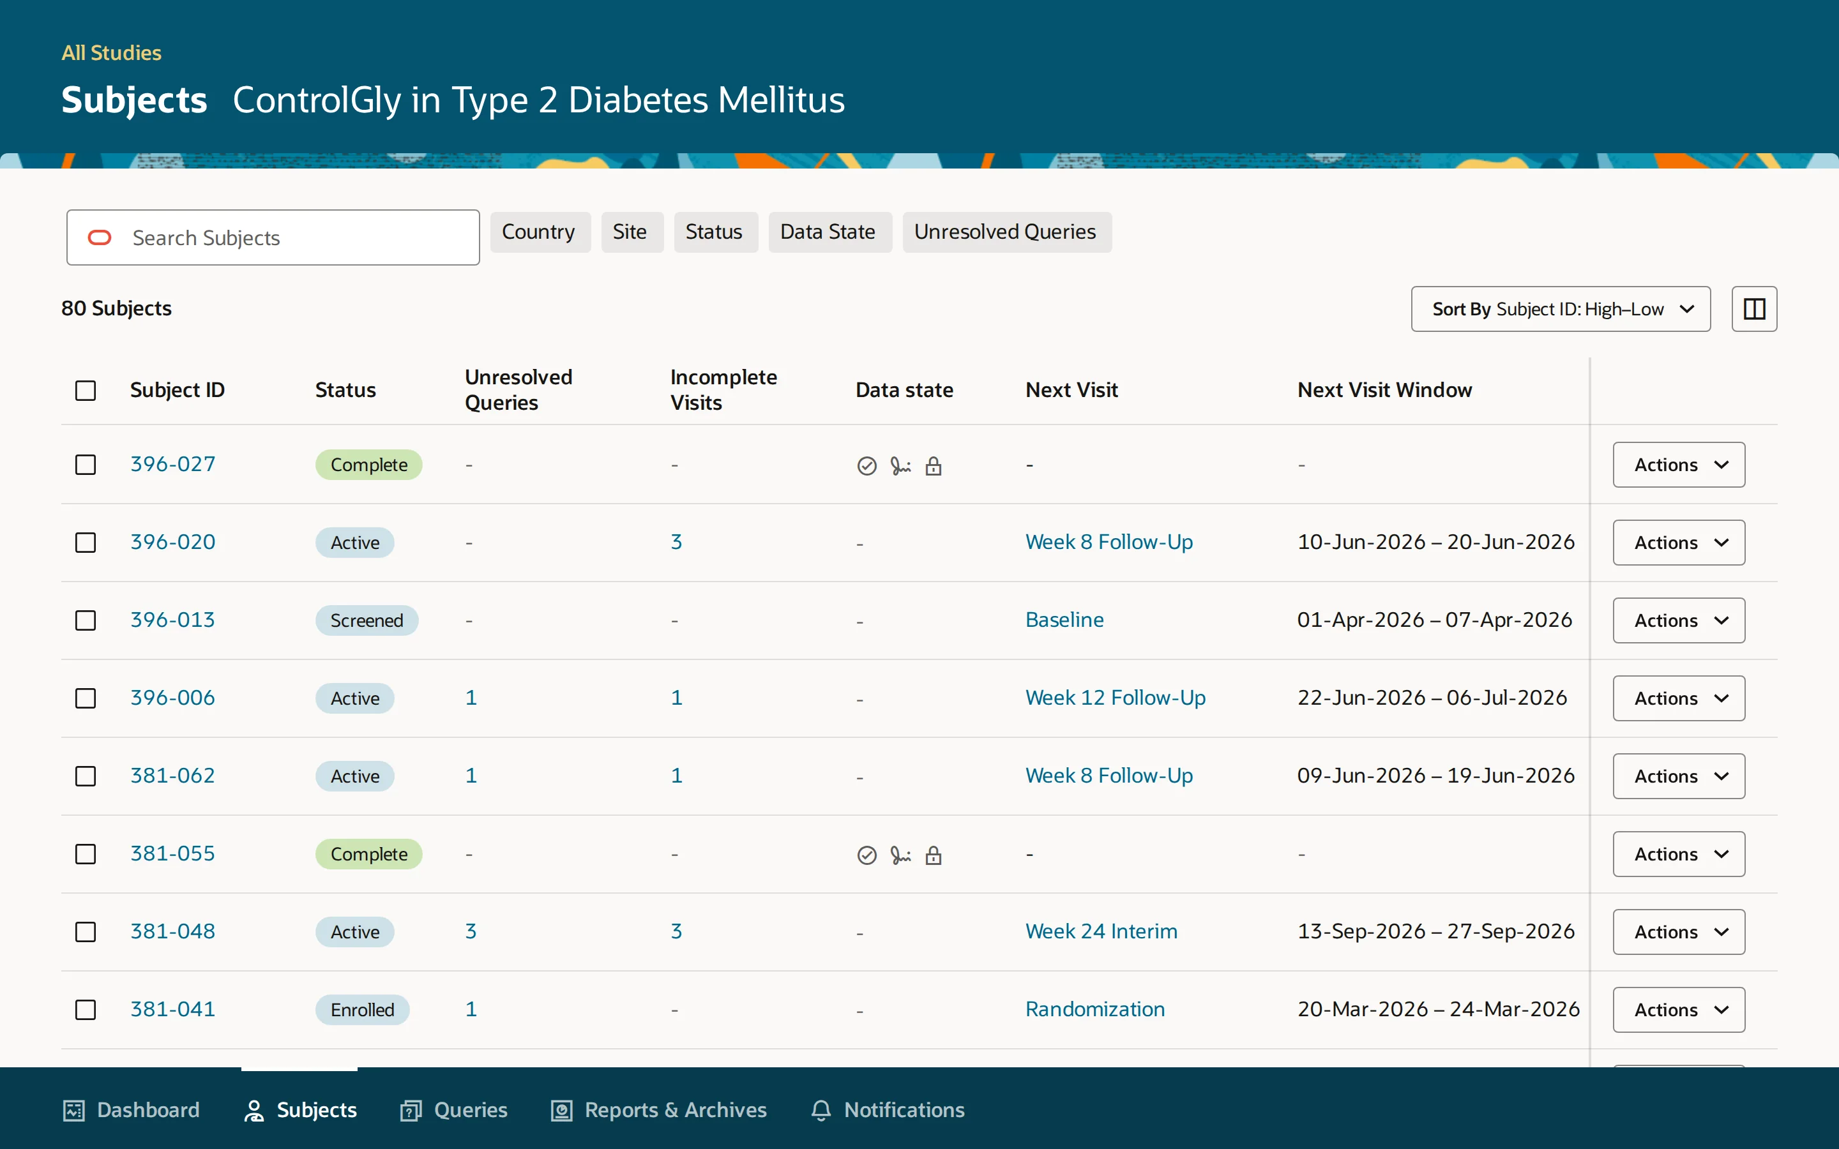Click the signed icon for subject 396-027
Viewport: 1839px width, 1149px height.
pos(900,466)
